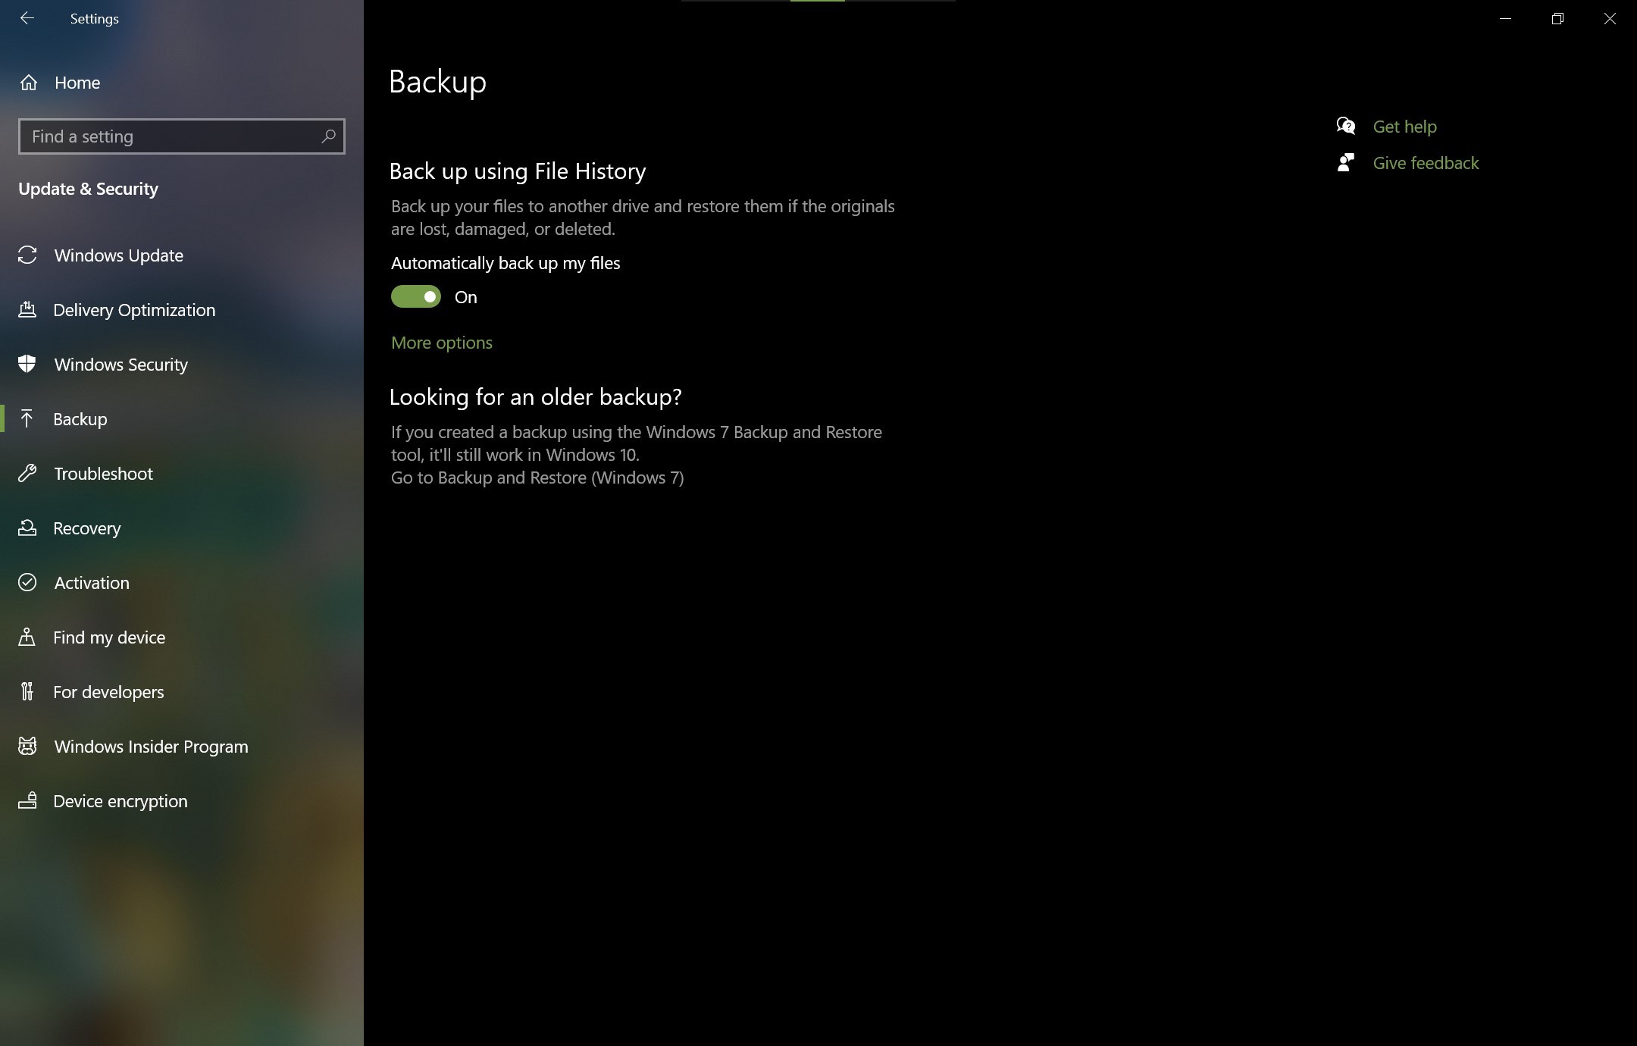1637x1046 pixels.
Task: Click the Windows Security shield icon
Action: [27, 365]
